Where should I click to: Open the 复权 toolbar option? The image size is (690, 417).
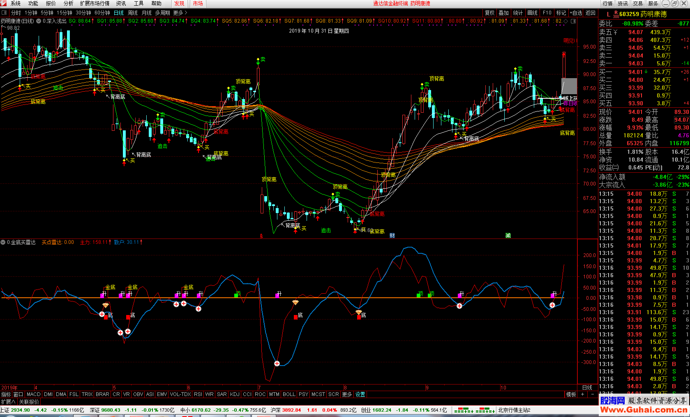(x=490, y=13)
